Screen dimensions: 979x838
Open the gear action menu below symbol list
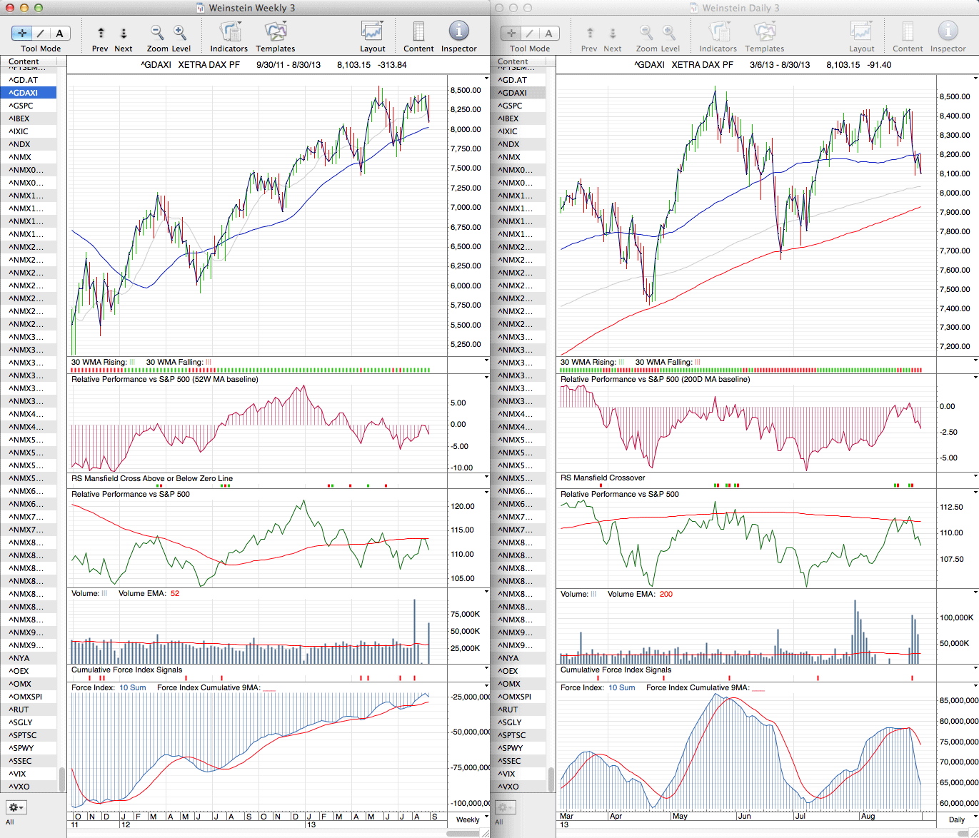(x=16, y=807)
